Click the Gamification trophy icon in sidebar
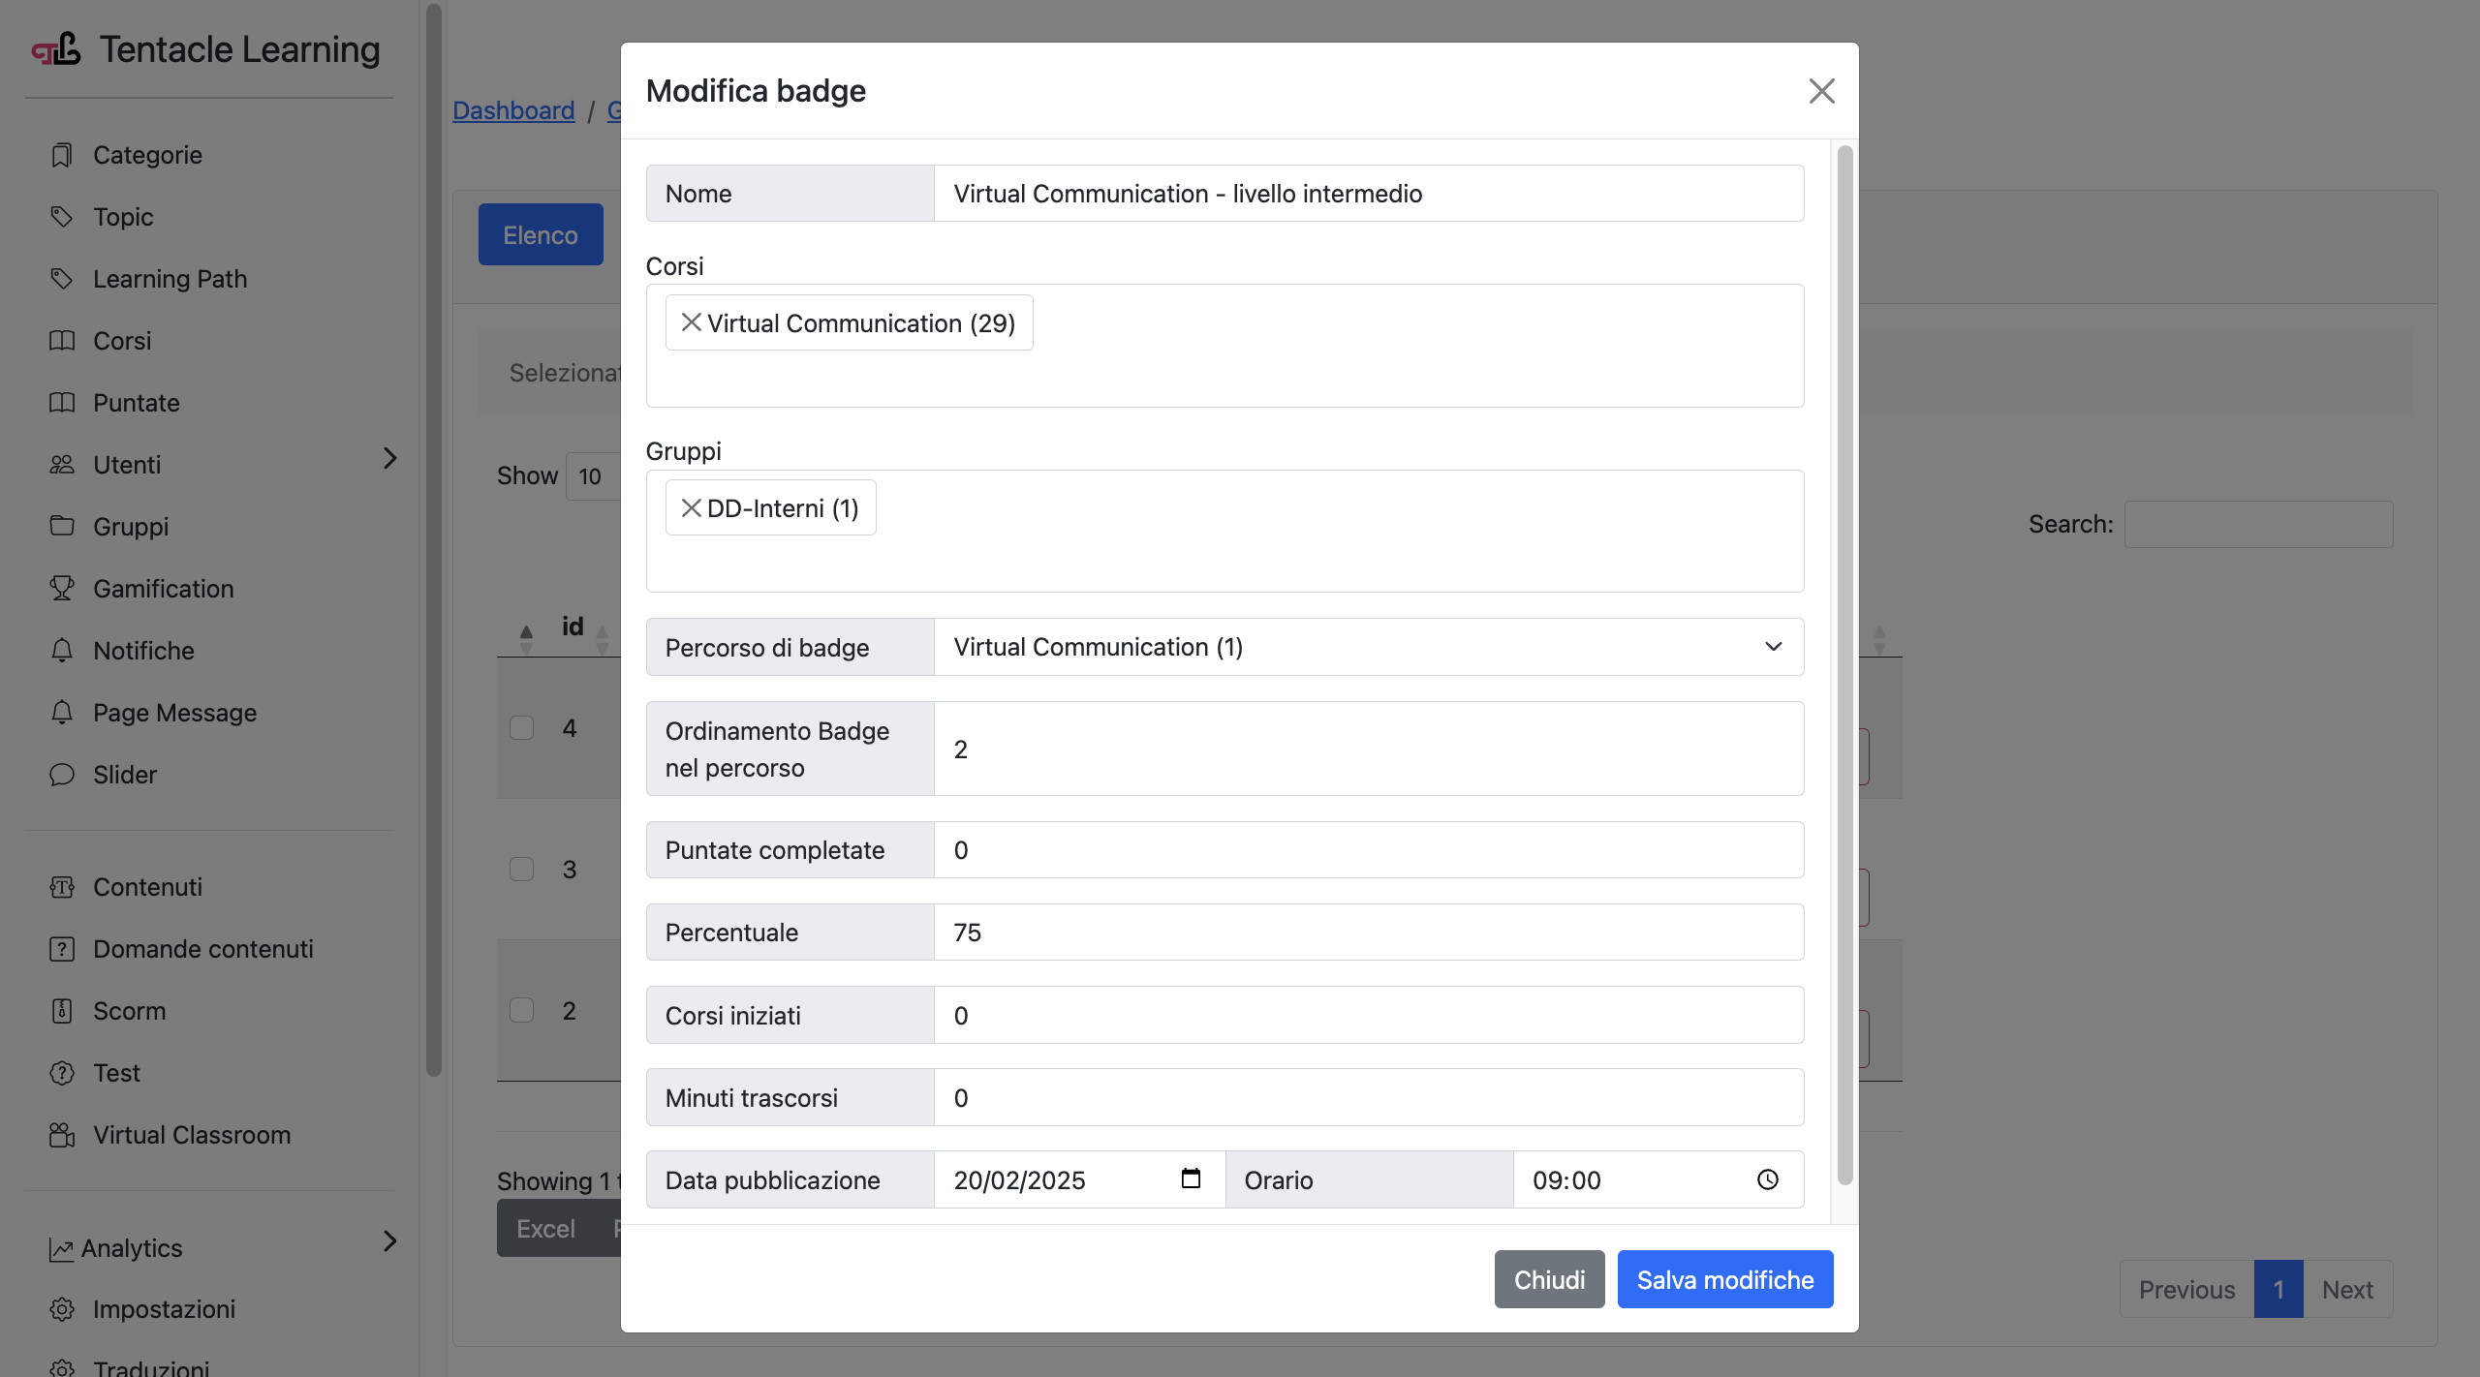 tap(62, 588)
